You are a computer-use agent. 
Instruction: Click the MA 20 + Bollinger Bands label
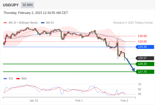(23, 23)
